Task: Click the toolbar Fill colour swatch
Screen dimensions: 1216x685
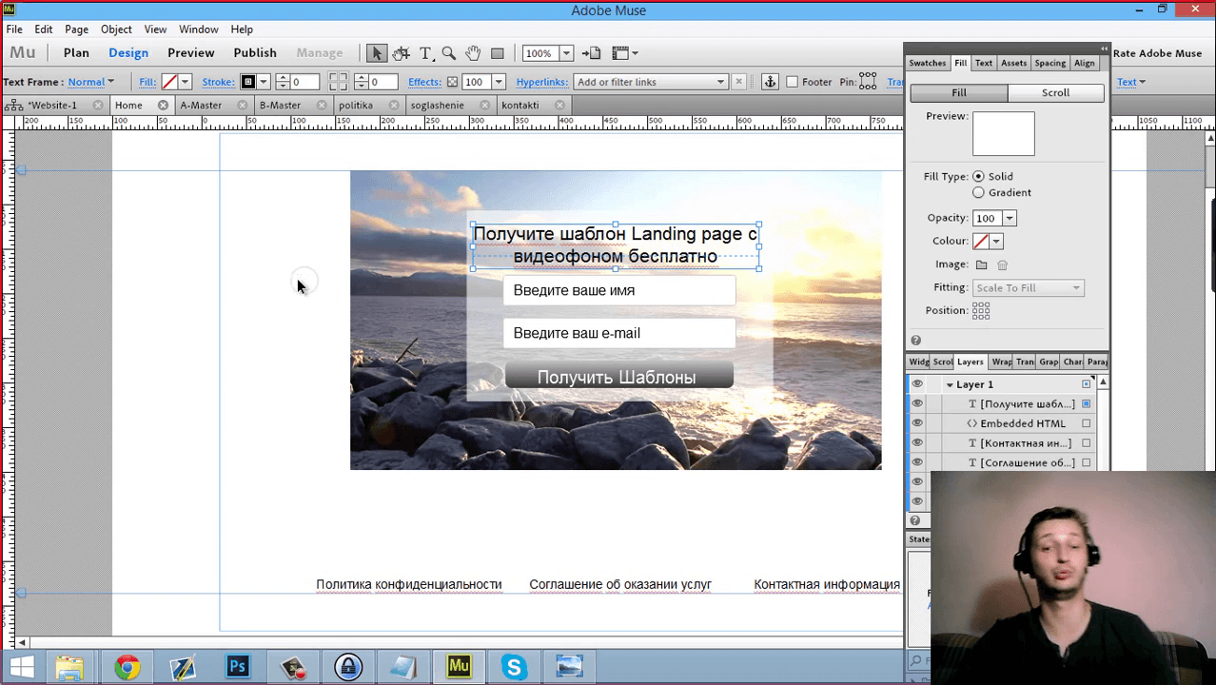Action: point(169,82)
